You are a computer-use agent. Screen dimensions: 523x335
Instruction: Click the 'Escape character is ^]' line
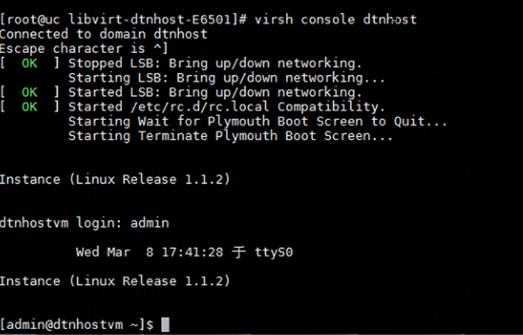[x=84, y=49]
